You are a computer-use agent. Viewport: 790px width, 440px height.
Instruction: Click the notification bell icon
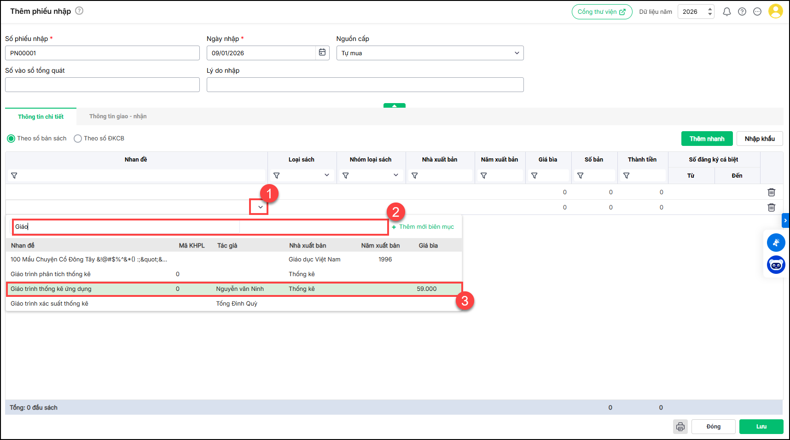click(726, 12)
